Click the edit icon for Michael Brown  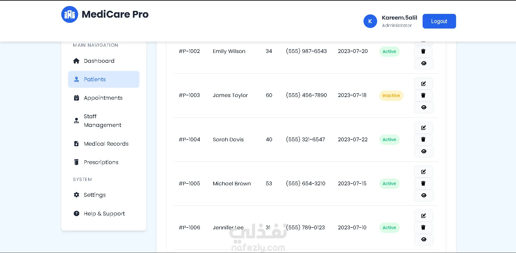click(x=423, y=172)
